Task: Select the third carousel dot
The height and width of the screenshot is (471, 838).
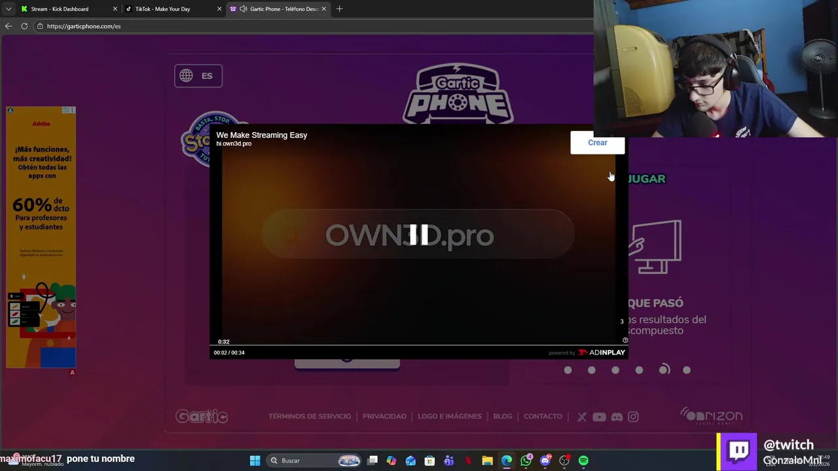Action: click(615, 370)
